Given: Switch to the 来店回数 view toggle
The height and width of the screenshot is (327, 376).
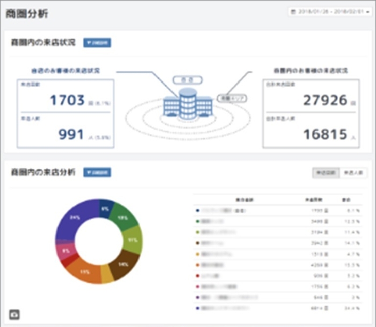Looking at the screenshot, I should (326, 173).
